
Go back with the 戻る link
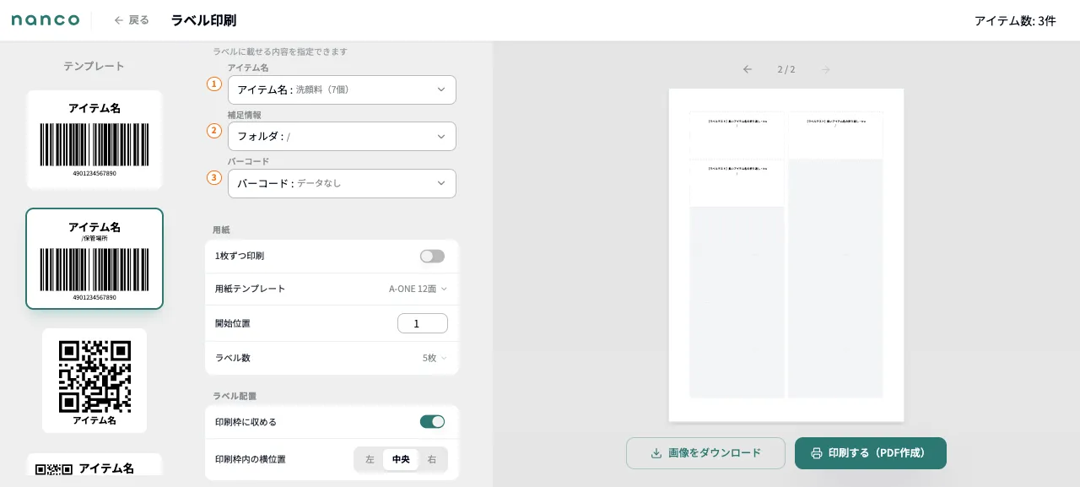pos(132,20)
